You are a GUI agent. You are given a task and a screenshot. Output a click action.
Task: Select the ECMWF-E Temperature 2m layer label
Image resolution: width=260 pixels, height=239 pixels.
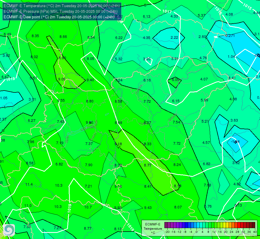tap(62, 6)
